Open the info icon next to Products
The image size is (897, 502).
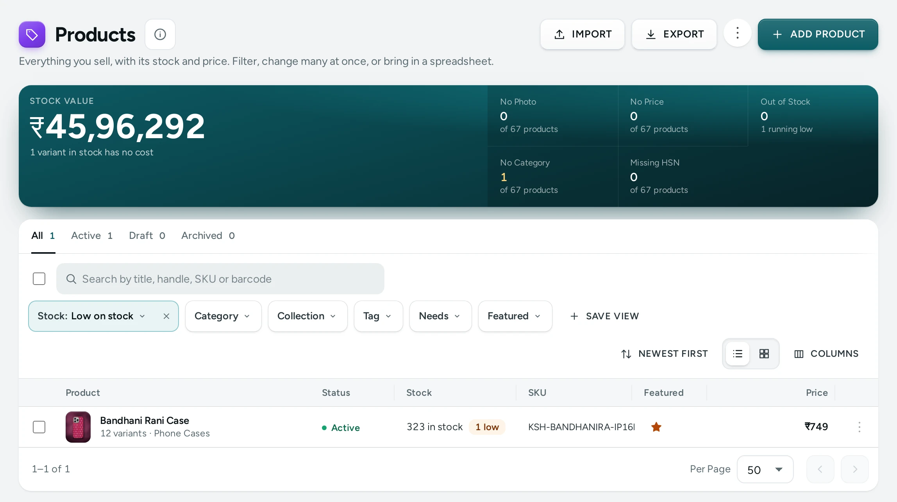coord(160,34)
